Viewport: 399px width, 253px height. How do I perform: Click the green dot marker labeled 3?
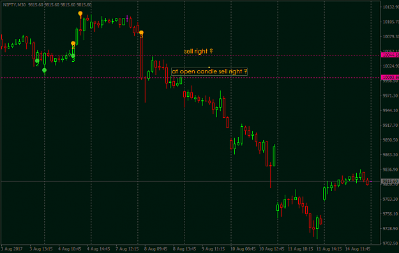pos(73,56)
